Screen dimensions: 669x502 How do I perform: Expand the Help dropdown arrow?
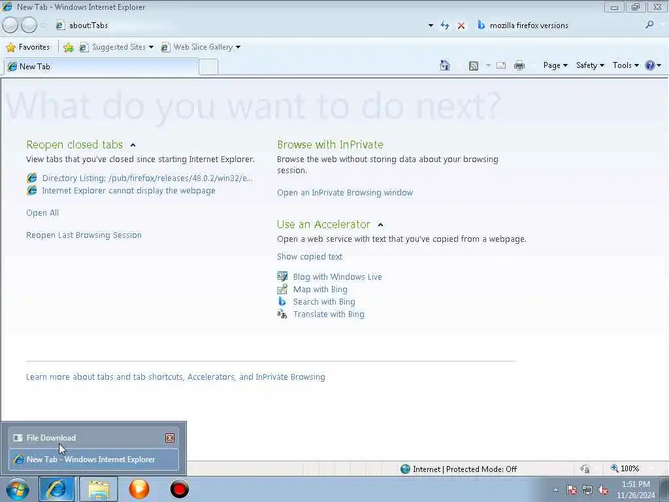659,65
